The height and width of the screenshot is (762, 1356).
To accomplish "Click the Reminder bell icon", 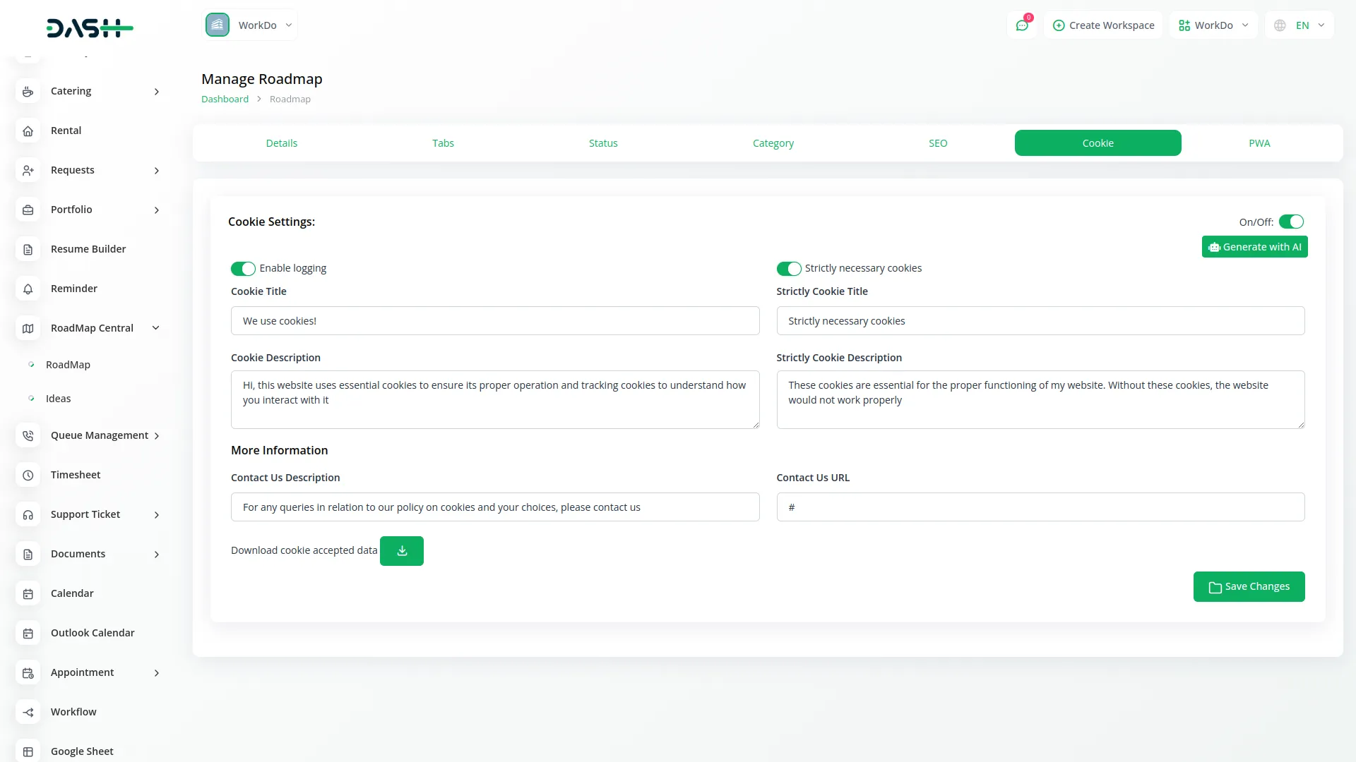I will click(28, 289).
